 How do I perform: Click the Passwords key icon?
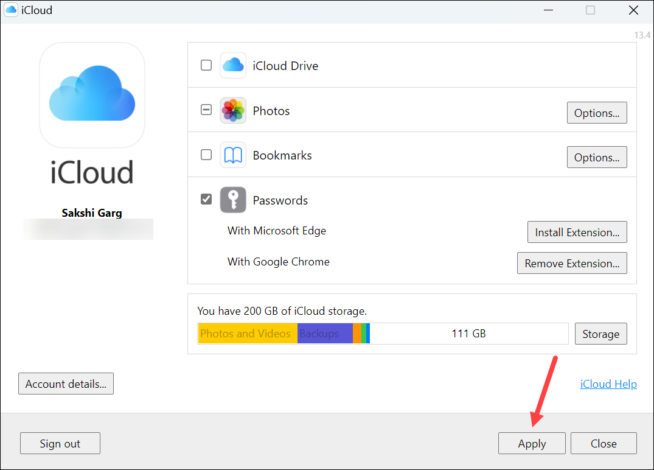pos(233,200)
